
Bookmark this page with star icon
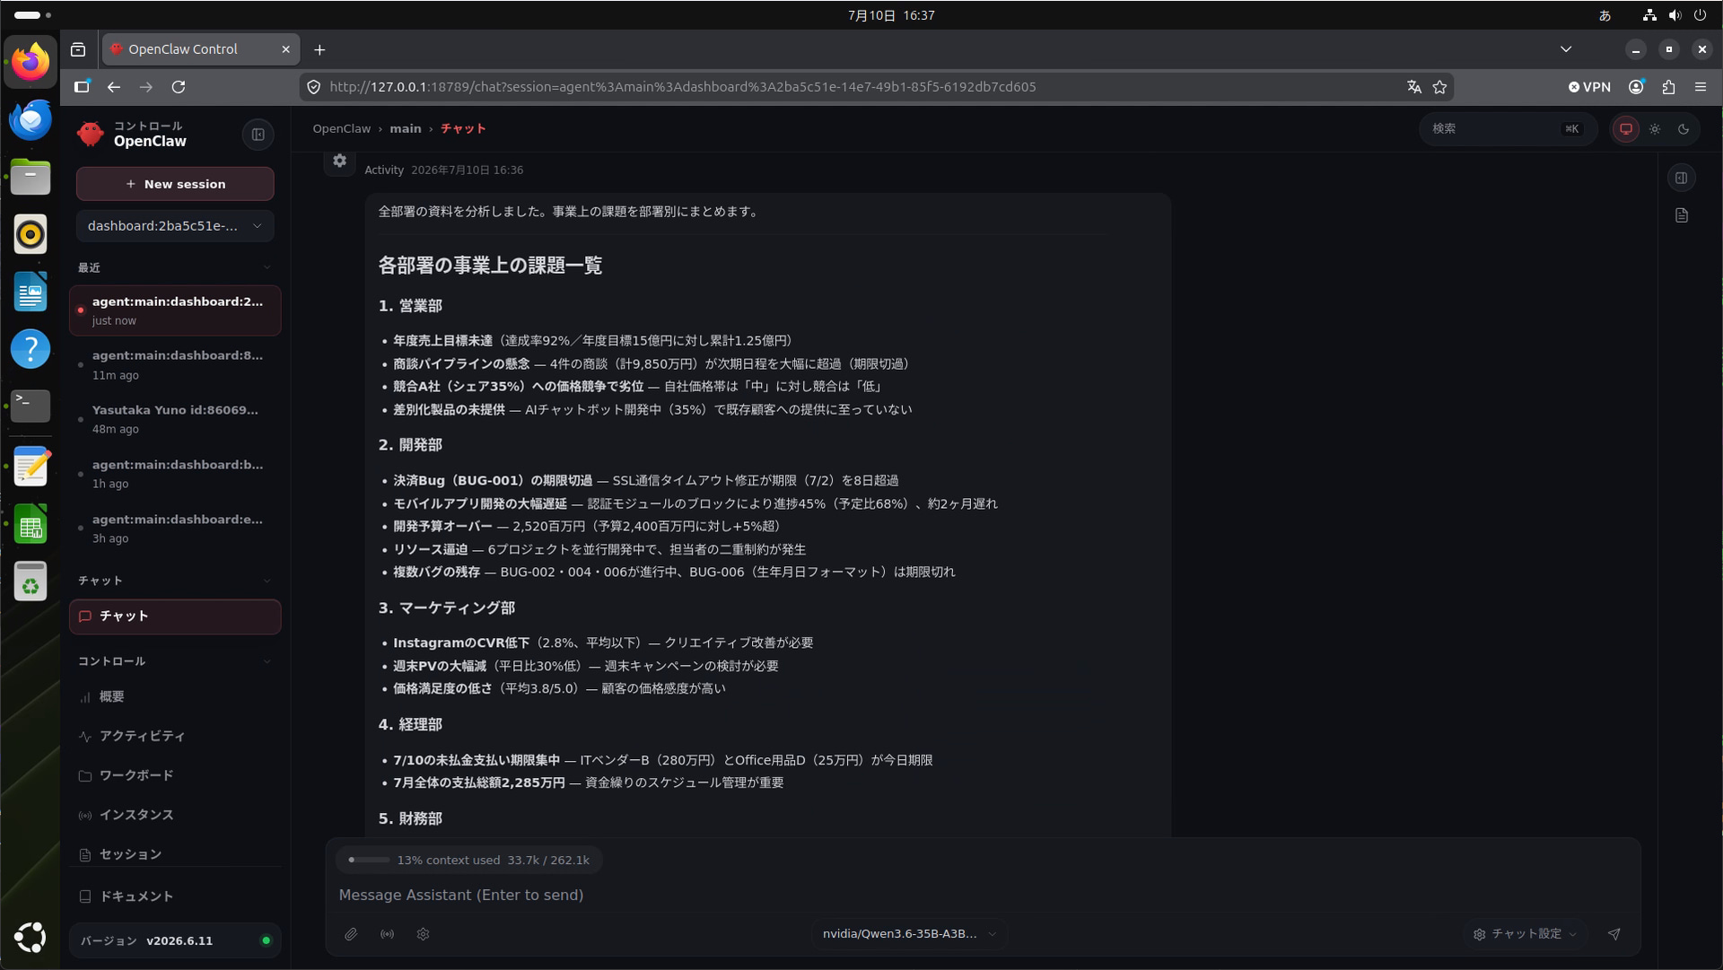1440,87
